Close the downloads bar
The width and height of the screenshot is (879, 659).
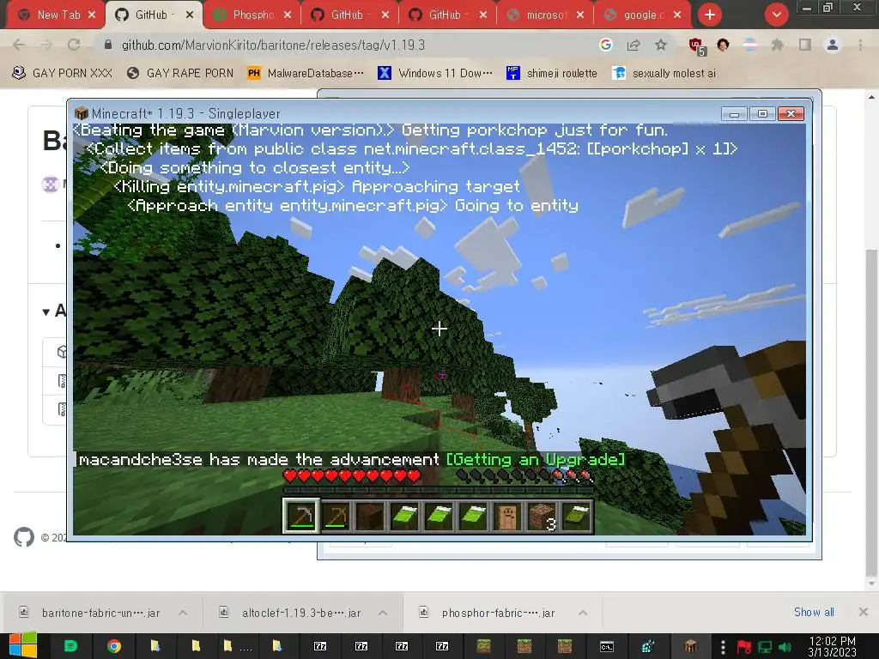[x=864, y=612]
